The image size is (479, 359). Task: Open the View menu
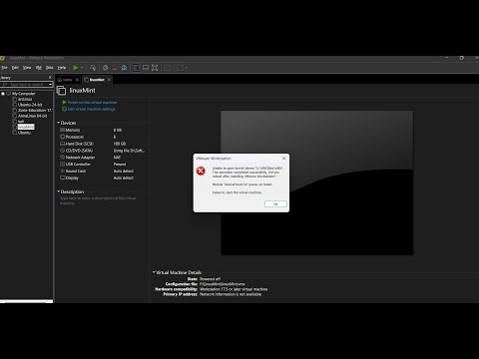coord(27,68)
